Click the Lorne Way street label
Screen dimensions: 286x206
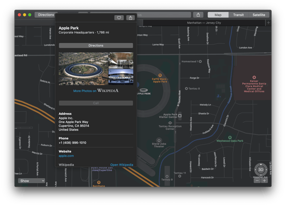[158, 45]
